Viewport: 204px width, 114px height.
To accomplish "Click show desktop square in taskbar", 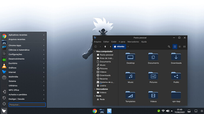I will (196, 111).
